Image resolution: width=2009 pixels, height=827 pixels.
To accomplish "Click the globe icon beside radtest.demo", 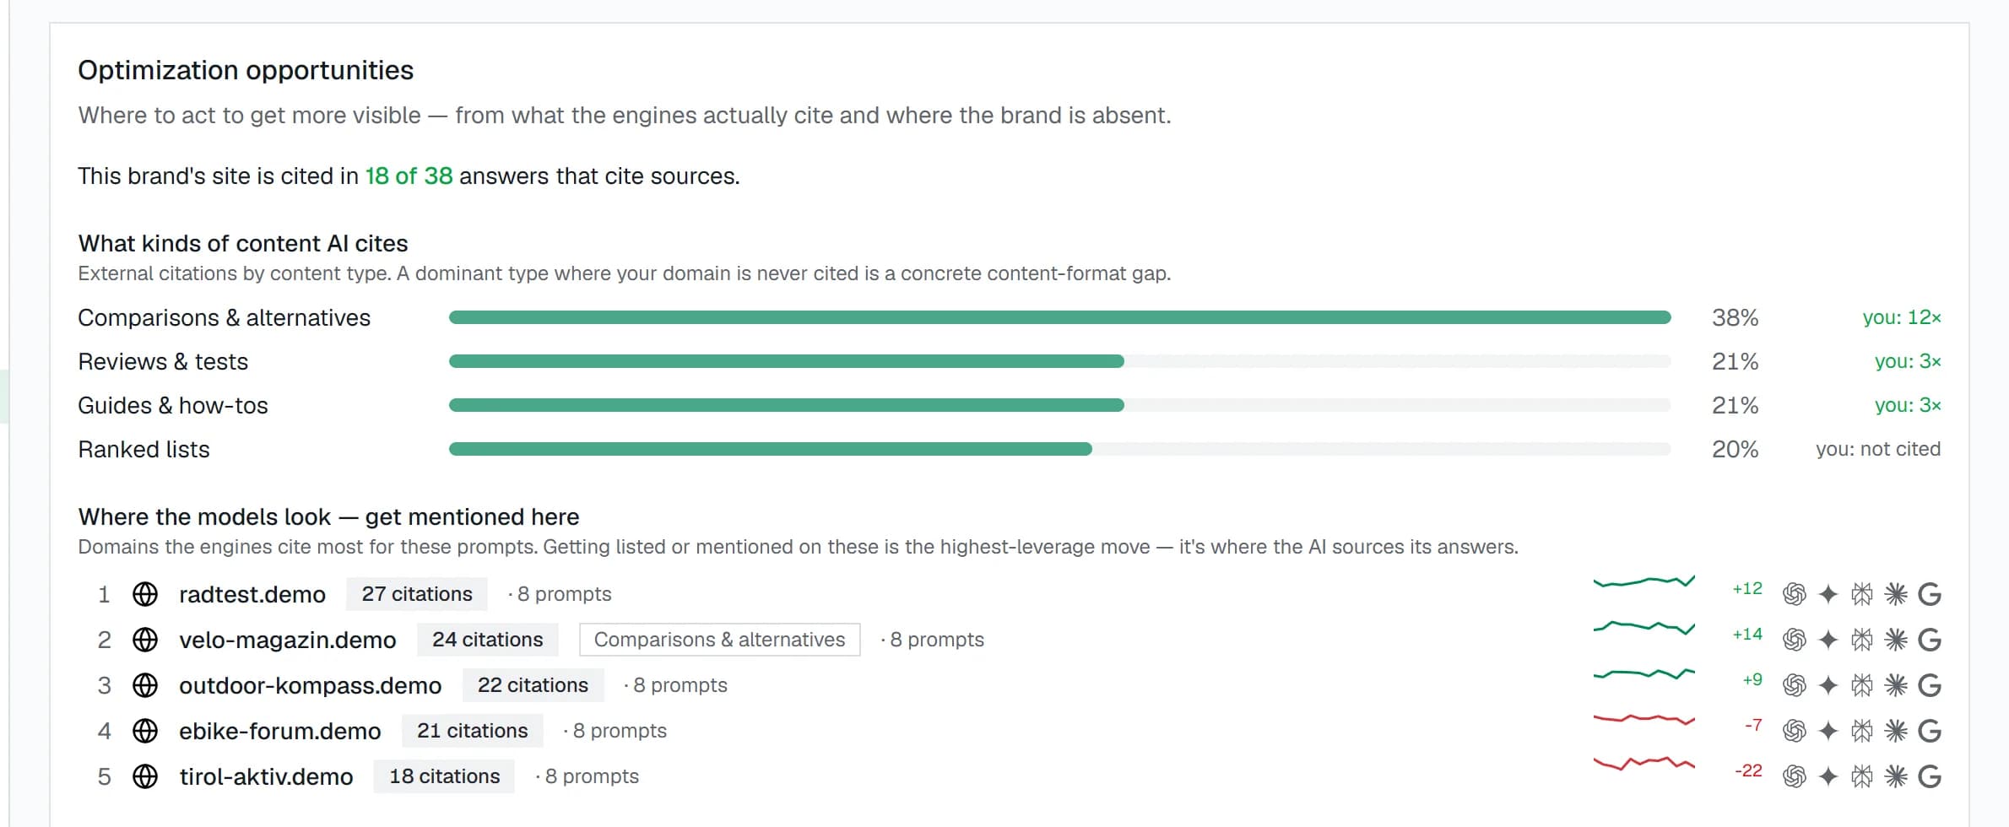I will (x=145, y=595).
